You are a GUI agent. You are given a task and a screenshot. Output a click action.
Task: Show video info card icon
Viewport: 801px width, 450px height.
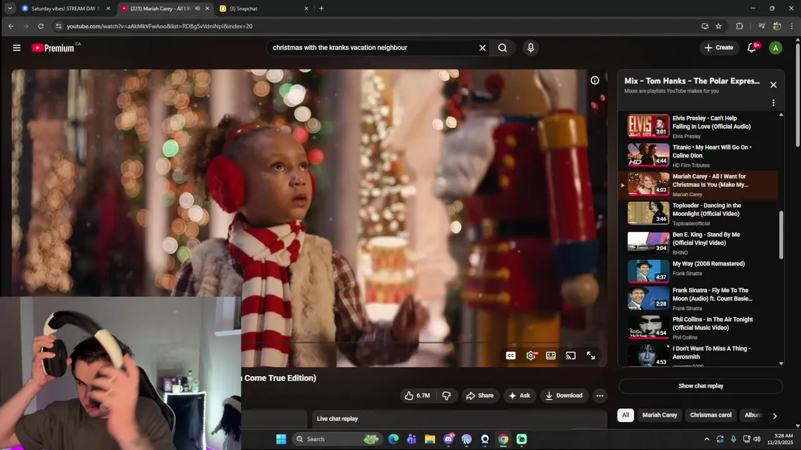click(x=594, y=80)
